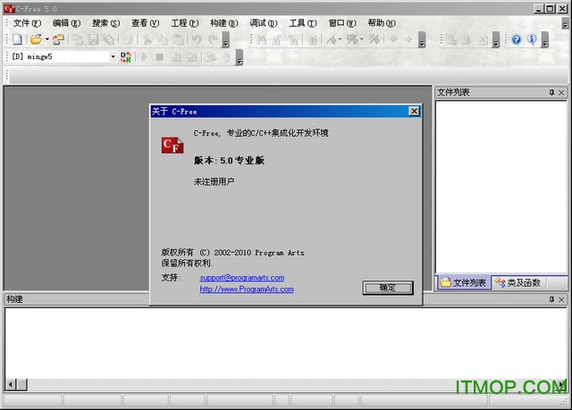
Task: Expand options of the build toolbar
Action: point(240,57)
